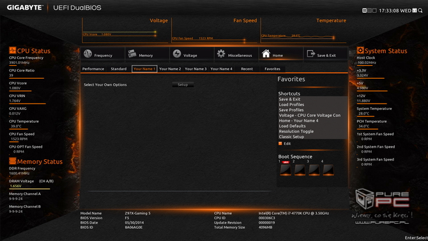Go to the Home menu
The height and width of the screenshot is (241, 428).
point(280,54)
